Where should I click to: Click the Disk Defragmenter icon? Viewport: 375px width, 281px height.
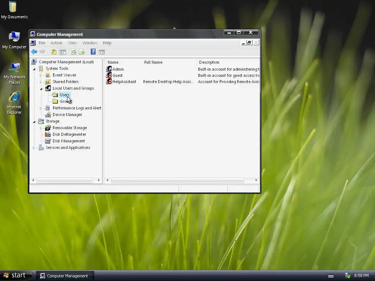point(48,134)
